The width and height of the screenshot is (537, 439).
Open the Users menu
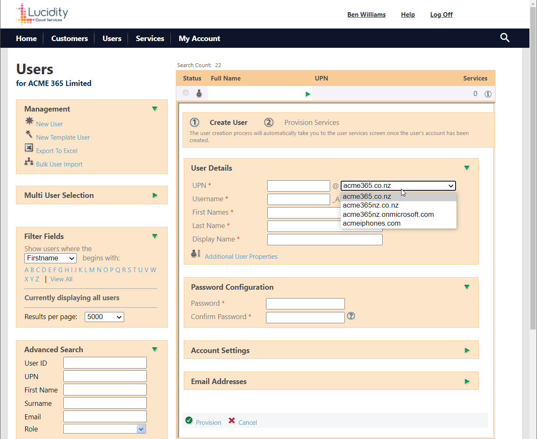coord(112,39)
